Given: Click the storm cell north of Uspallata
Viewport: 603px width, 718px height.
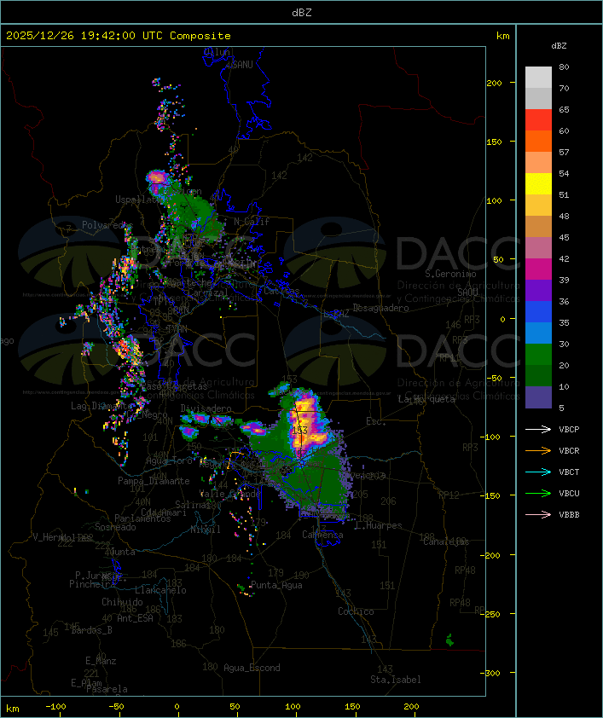Looking at the screenshot, I should (x=157, y=177).
